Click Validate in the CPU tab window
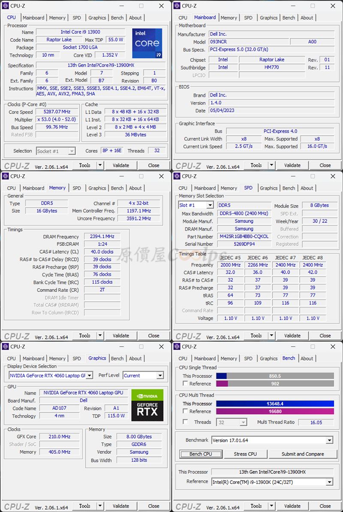The width and height of the screenshot is (343, 512). click(x=121, y=165)
